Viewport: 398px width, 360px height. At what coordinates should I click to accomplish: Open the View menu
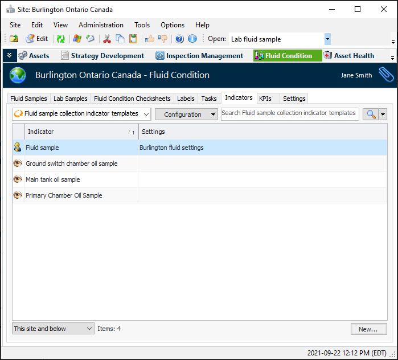tap(60, 25)
